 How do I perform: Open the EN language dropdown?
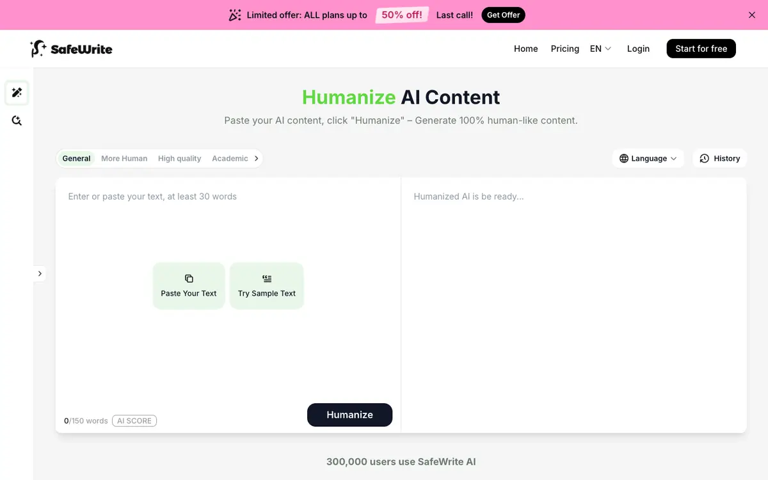tap(600, 49)
